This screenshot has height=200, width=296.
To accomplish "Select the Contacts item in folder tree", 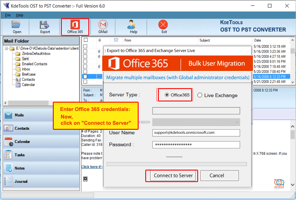I will tap(28, 79).
